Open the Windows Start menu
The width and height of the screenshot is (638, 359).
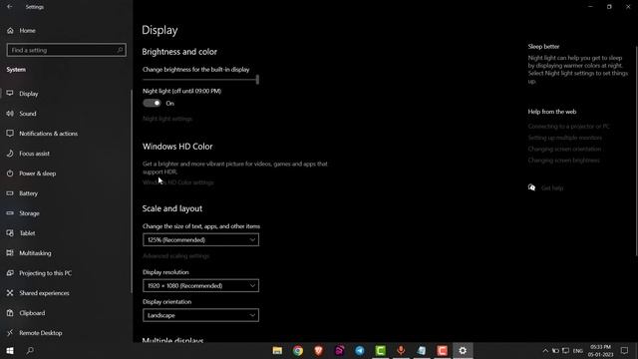(10, 350)
